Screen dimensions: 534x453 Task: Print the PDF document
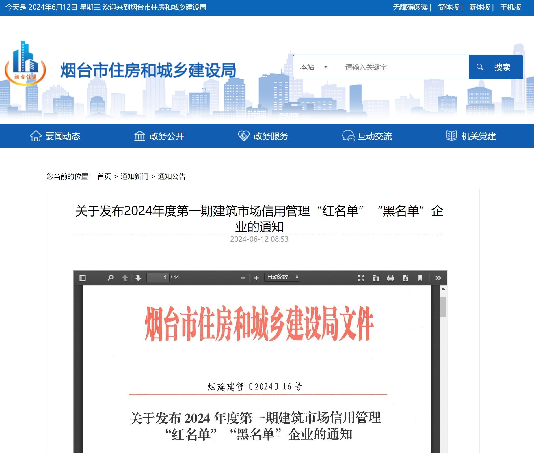(390, 278)
